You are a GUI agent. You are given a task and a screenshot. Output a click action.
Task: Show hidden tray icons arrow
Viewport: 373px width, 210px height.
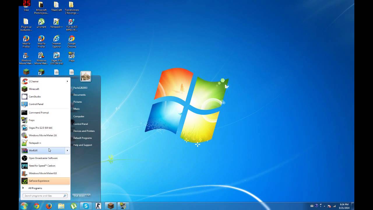[x=325, y=206]
